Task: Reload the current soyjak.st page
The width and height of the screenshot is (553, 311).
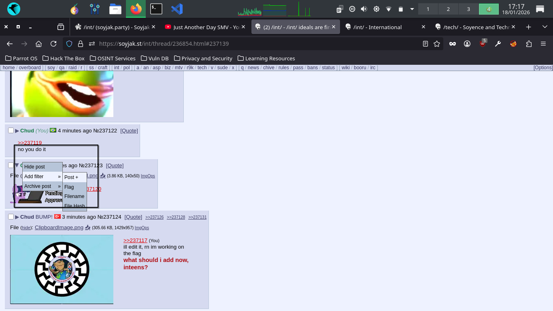Action: tap(53, 44)
